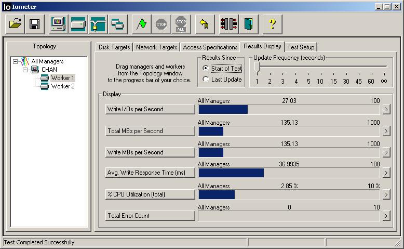Click the Worker 2 disk icon

pyautogui.click(x=45, y=86)
